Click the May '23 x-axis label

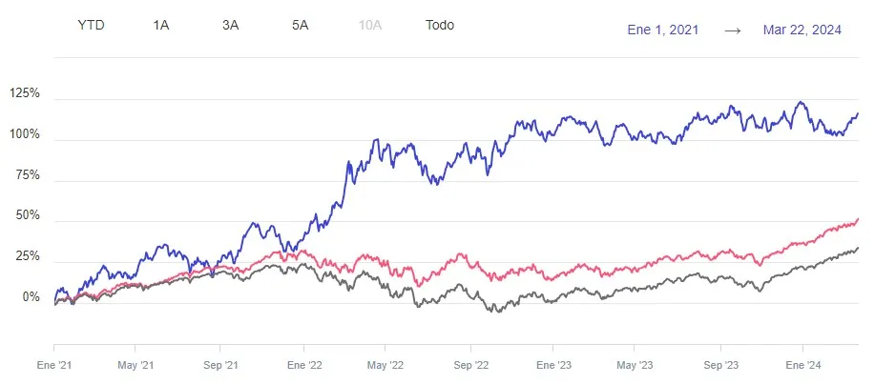point(635,364)
